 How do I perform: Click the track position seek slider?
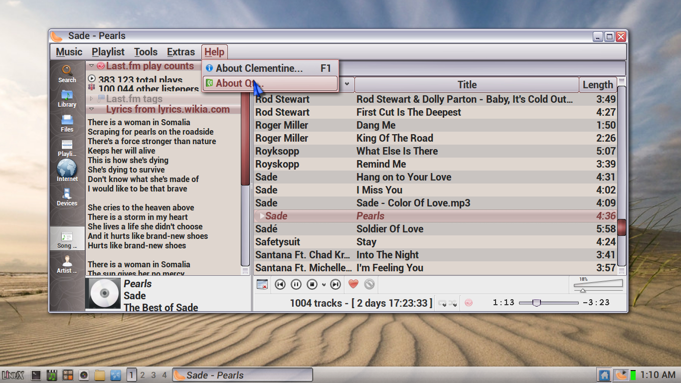click(x=548, y=303)
